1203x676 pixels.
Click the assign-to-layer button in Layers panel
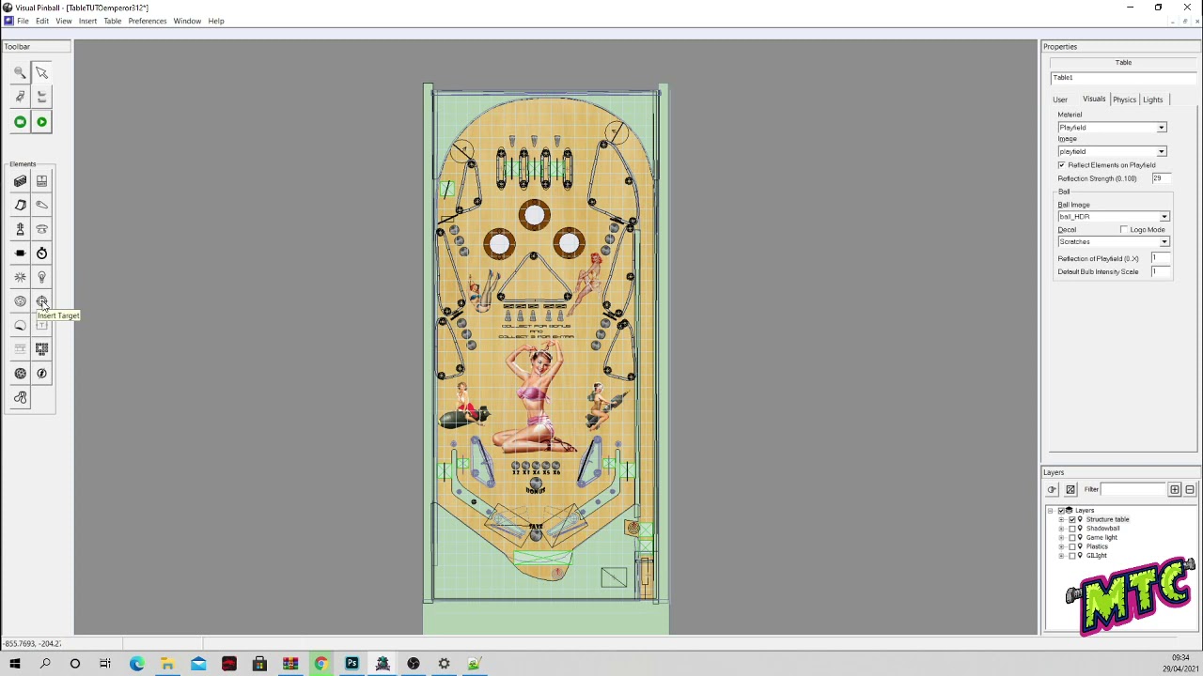[1052, 489]
